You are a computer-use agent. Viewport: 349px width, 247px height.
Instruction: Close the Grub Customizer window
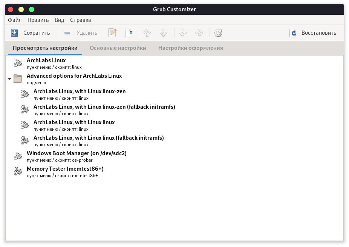pyautogui.click(x=11, y=9)
